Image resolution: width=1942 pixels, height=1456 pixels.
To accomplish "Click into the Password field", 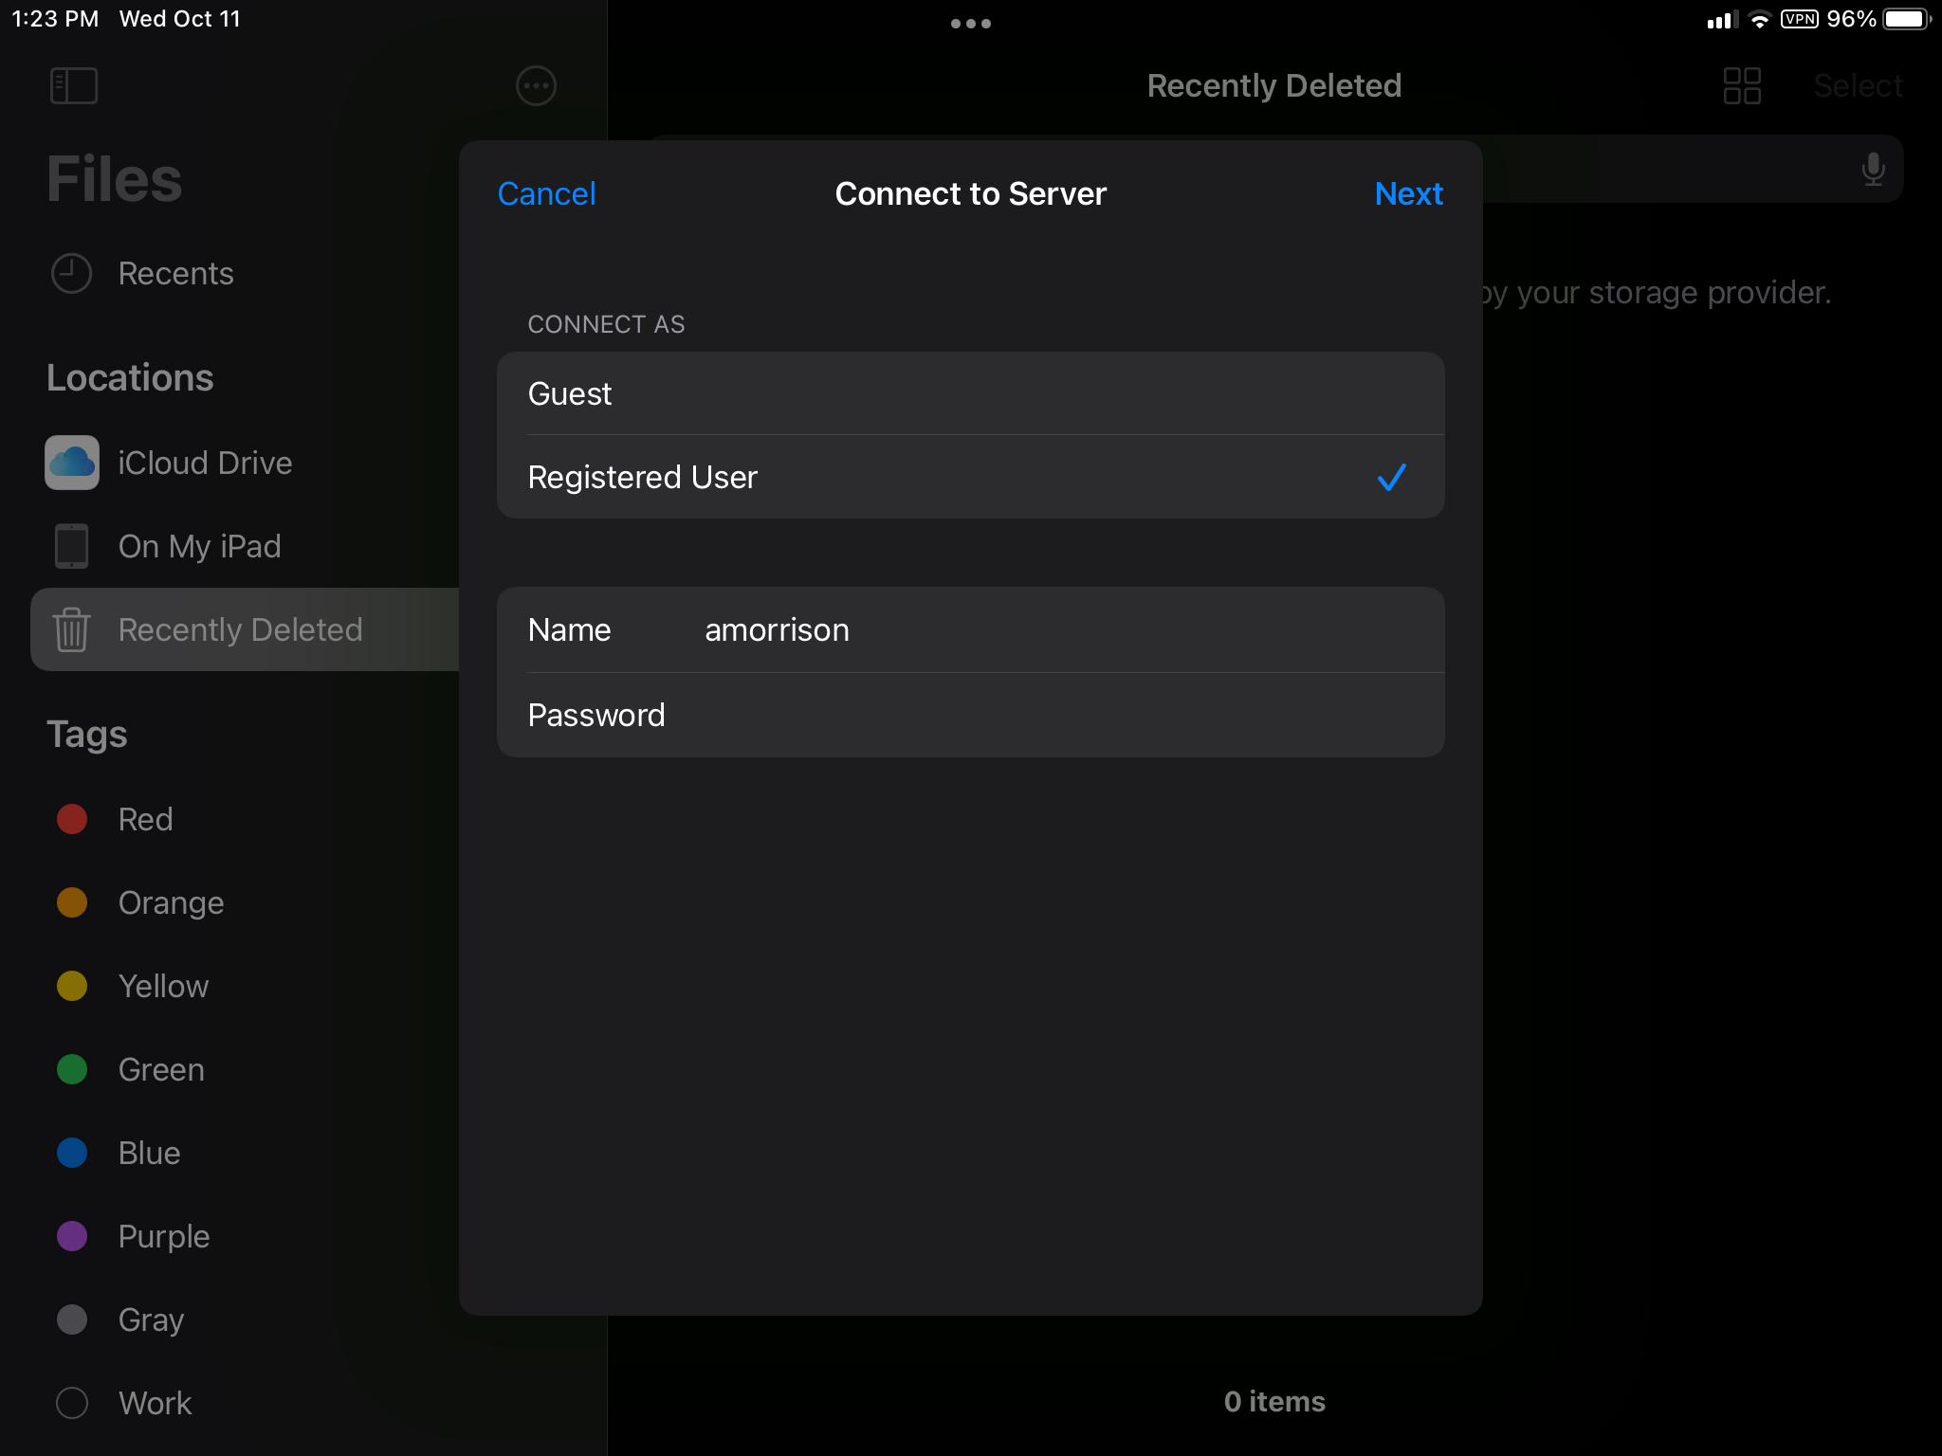I will (1043, 715).
